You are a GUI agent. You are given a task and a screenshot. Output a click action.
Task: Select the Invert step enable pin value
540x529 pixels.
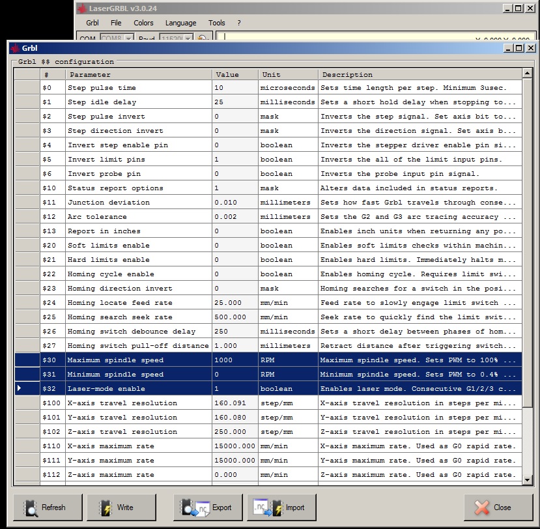tap(235, 145)
